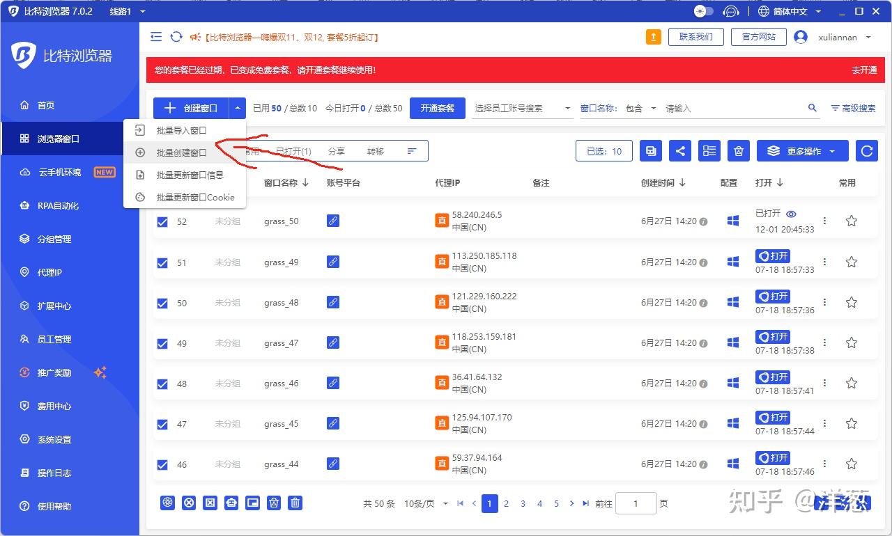Click the blue refresh list button
Viewport: 892px width, 536px height.
867,151
